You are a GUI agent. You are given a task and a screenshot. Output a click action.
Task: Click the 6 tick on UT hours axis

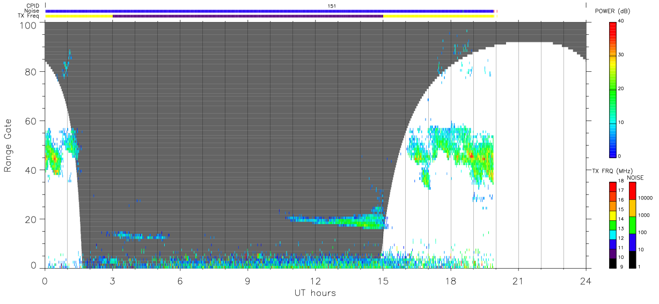180,280
